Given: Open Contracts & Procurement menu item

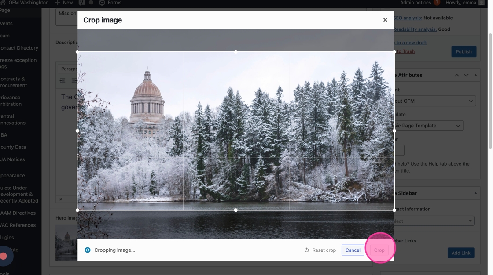Looking at the screenshot, I should [14, 82].
